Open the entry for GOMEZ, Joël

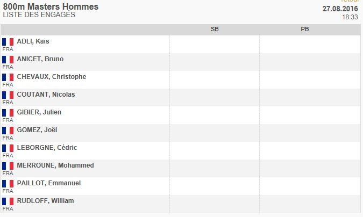[37, 130]
